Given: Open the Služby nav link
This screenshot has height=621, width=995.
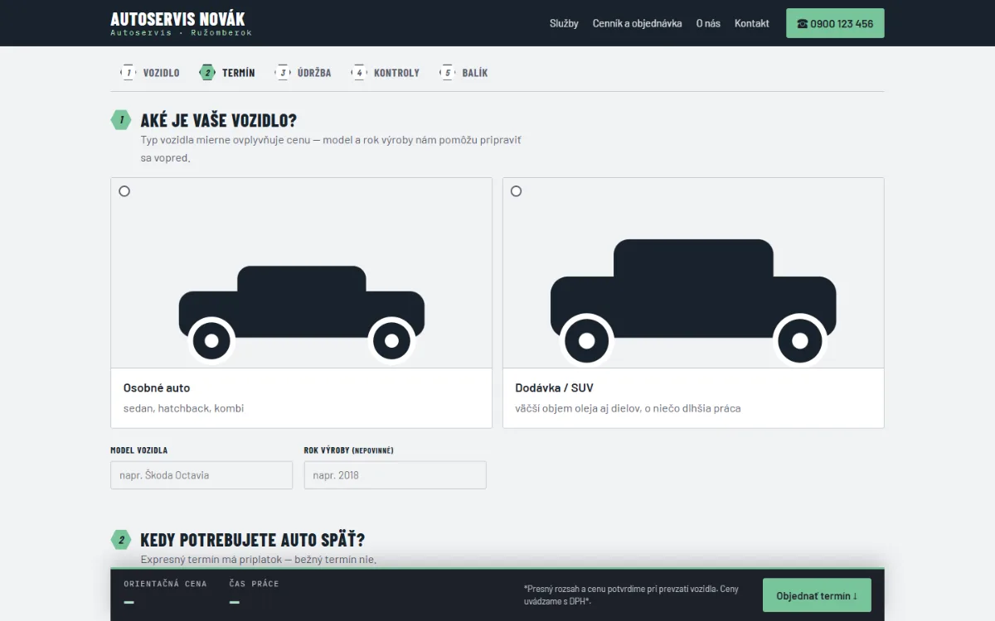Looking at the screenshot, I should click(x=564, y=23).
